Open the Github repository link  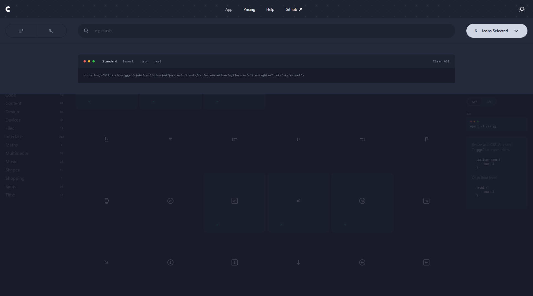point(291,9)
